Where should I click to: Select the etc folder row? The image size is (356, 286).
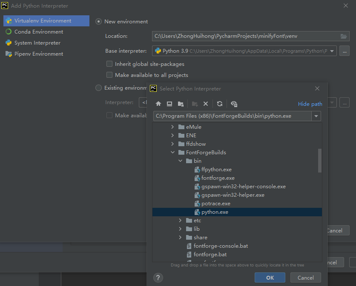click(237, 221)
